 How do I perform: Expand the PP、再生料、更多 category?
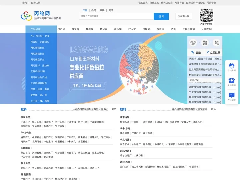tap(40, 36)
